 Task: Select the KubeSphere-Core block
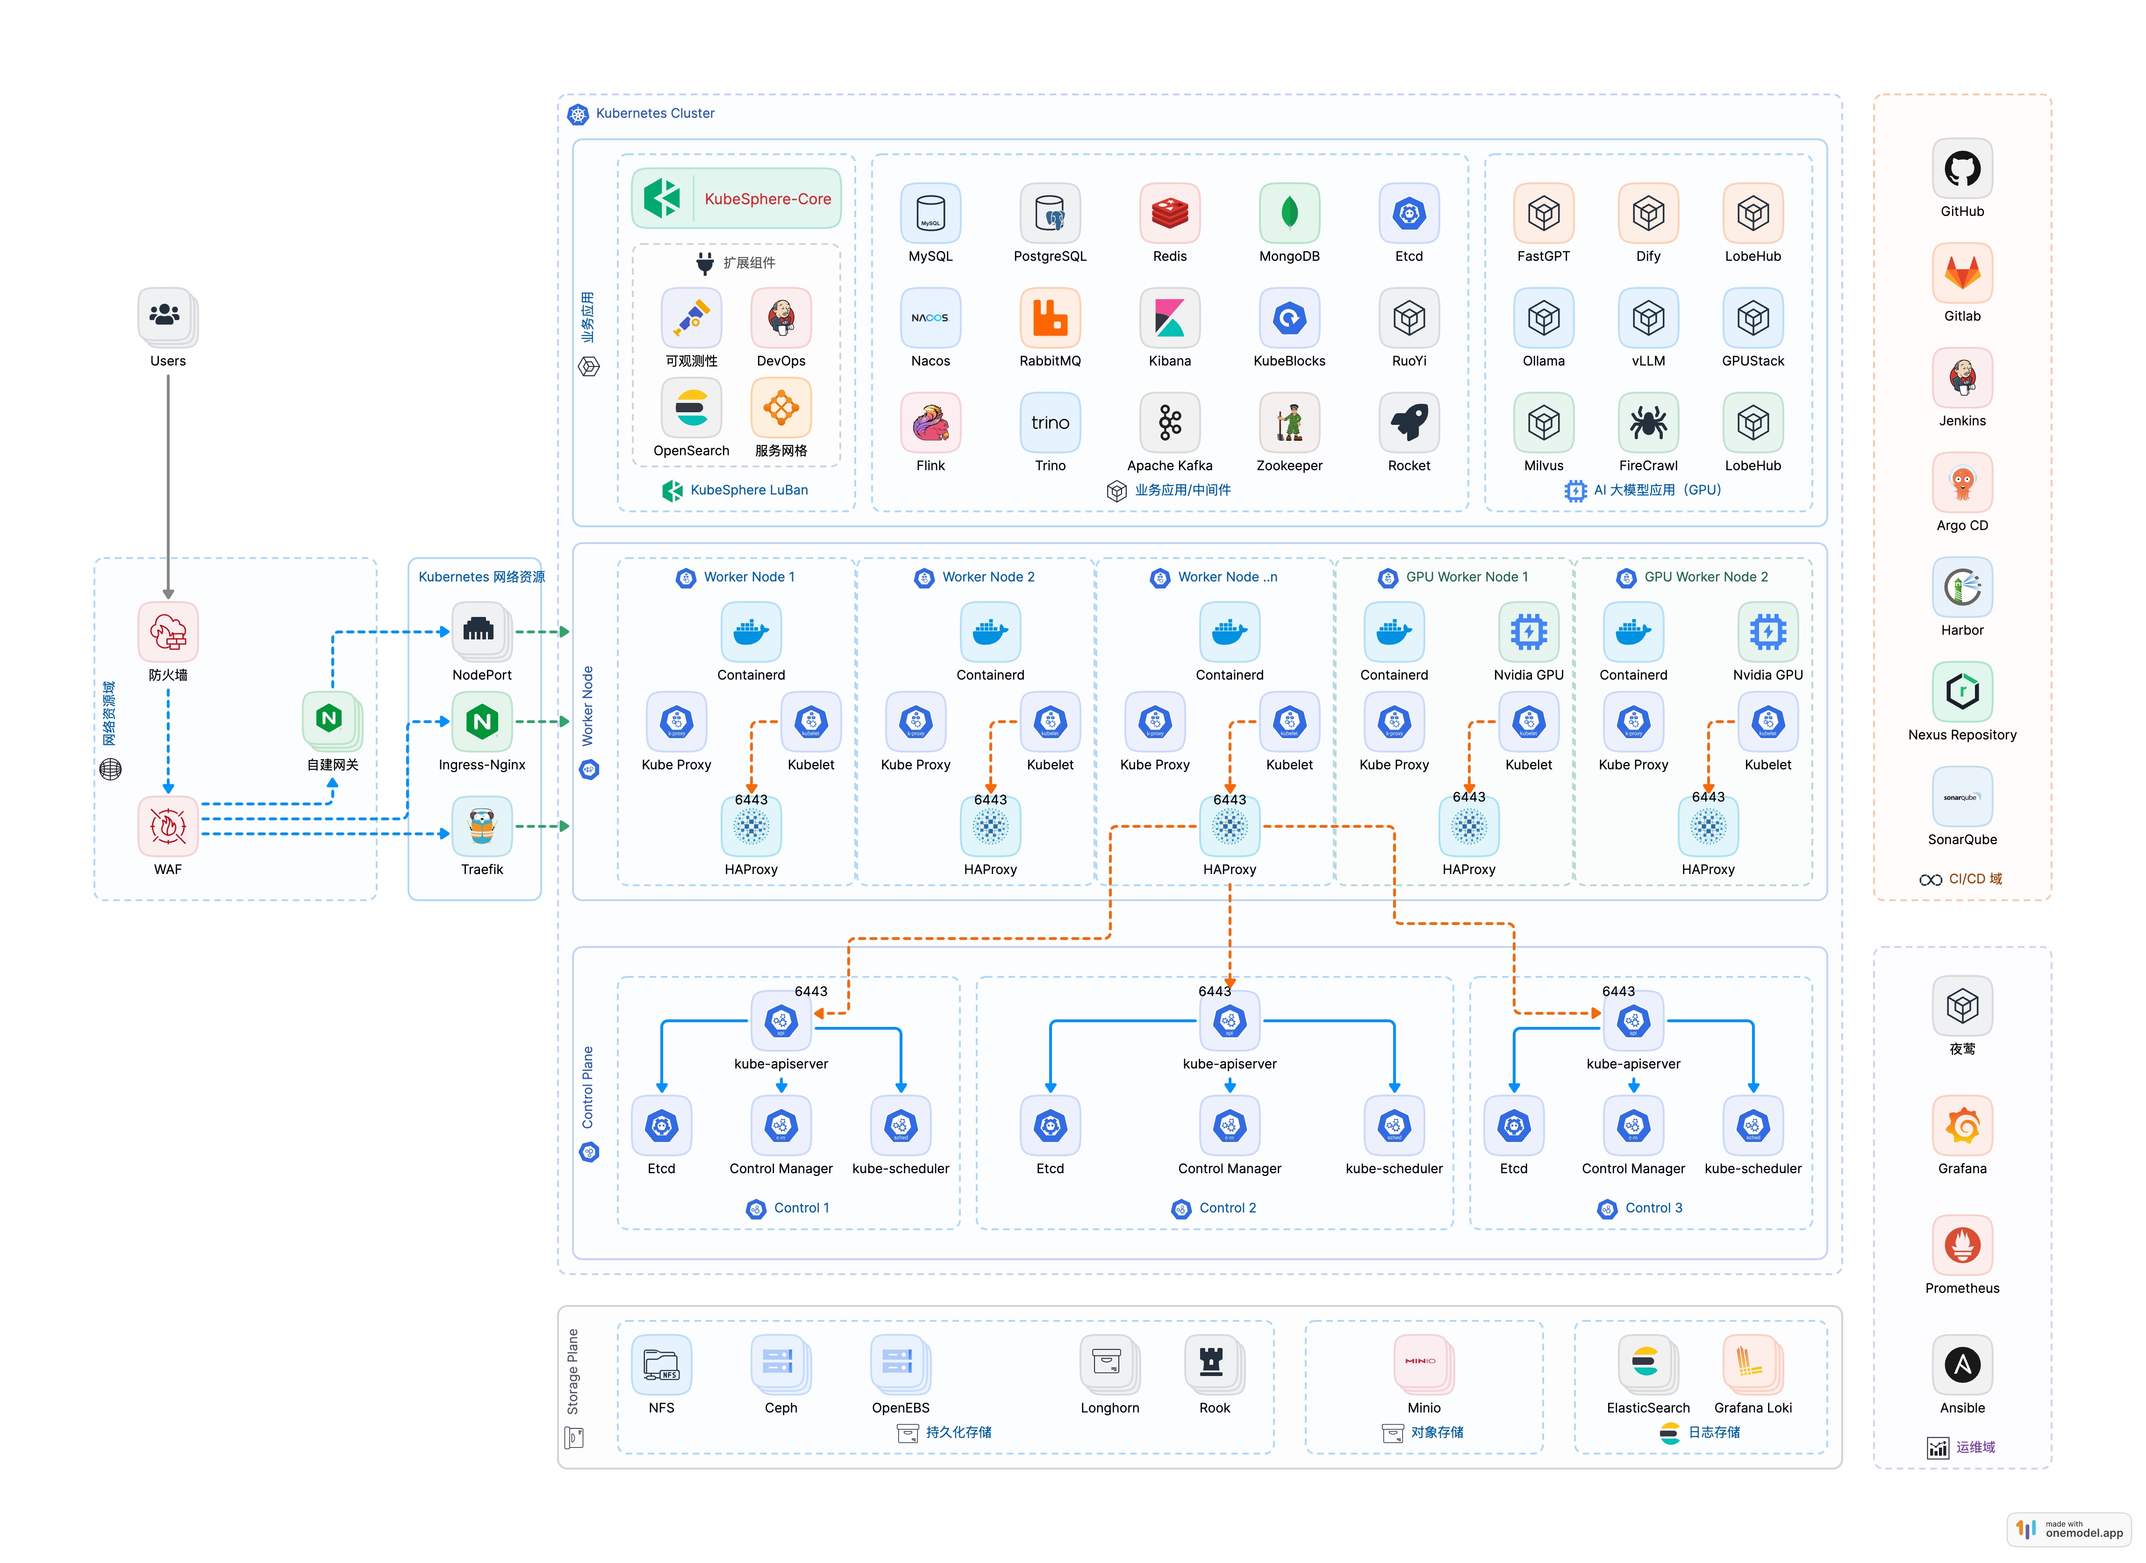(x=736, y=199)
